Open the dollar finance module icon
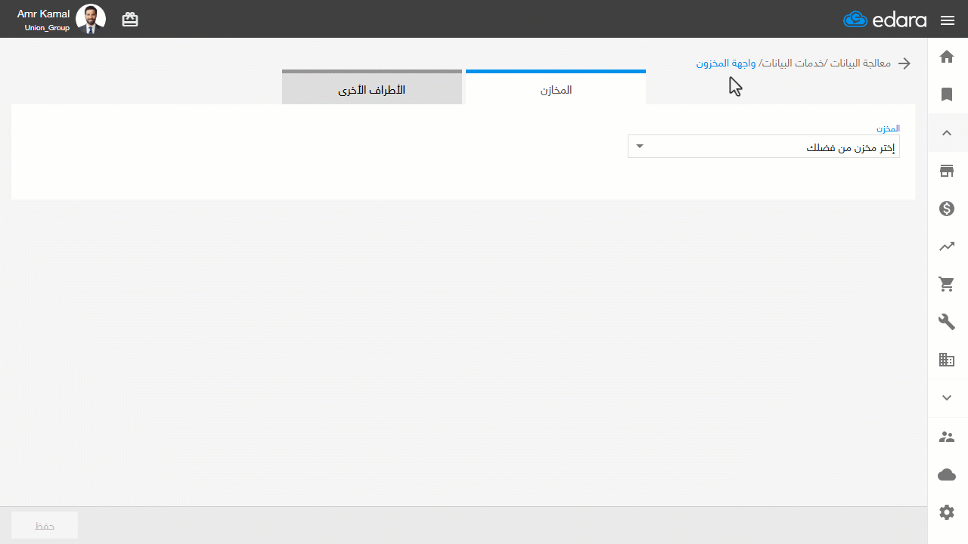 (947, 209)
